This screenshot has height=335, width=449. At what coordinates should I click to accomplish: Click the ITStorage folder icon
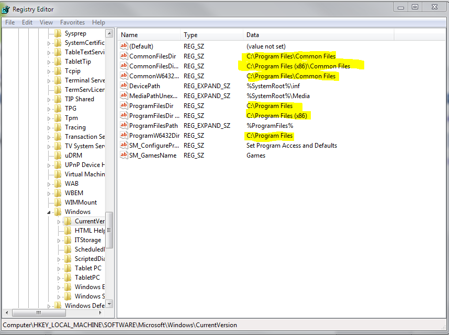coord(68,240)
